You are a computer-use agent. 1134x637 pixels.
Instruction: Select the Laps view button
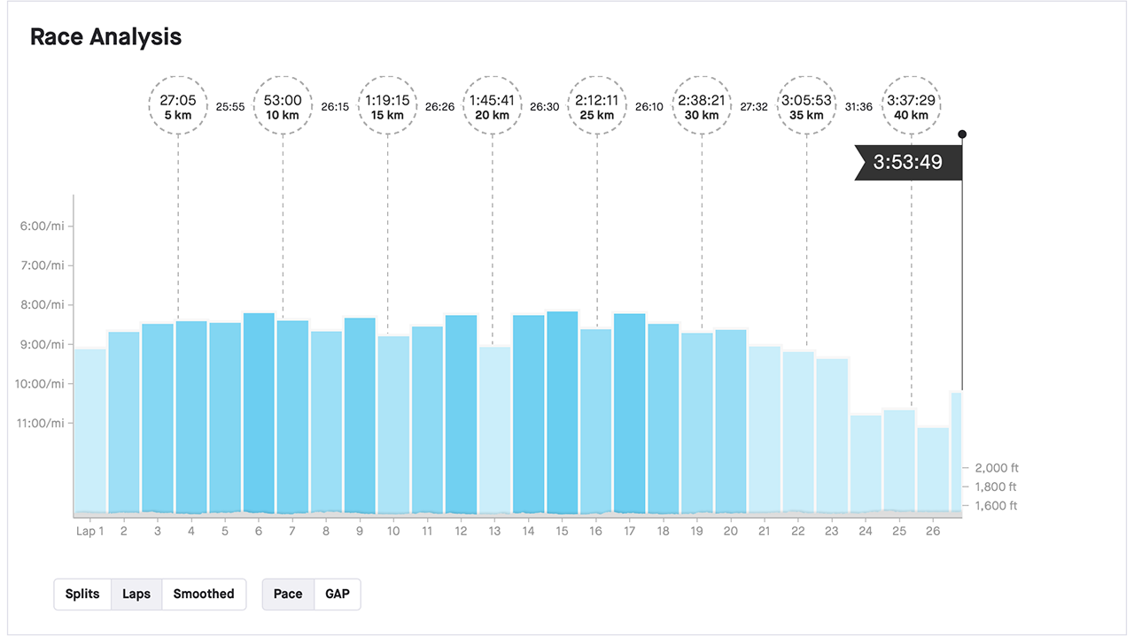click(x=136, y=594)
